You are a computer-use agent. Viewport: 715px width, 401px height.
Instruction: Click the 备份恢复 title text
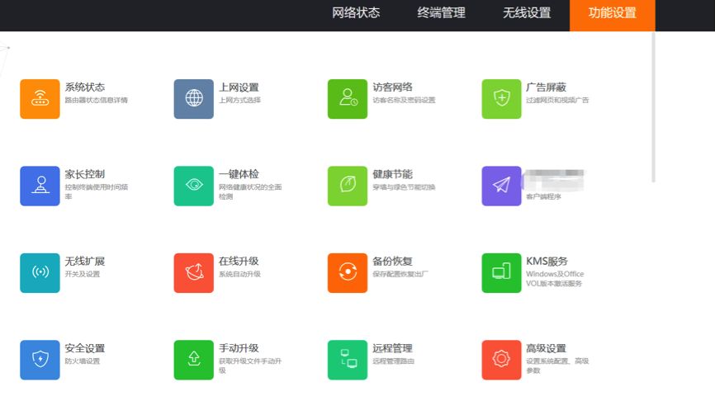tap(393, 261)
